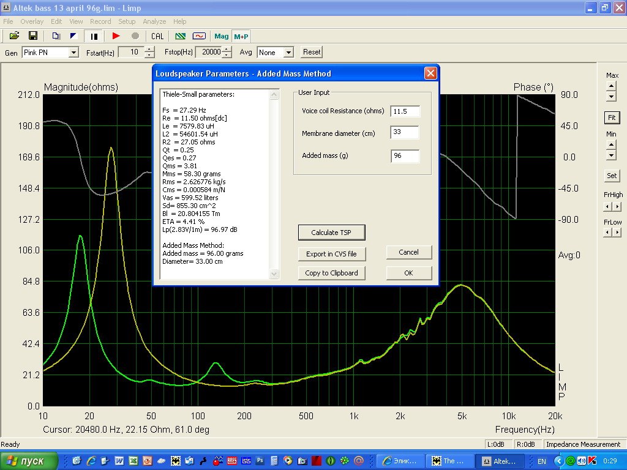Click the Added mass input field
627x470 pixels.
(x=405, y=156)
